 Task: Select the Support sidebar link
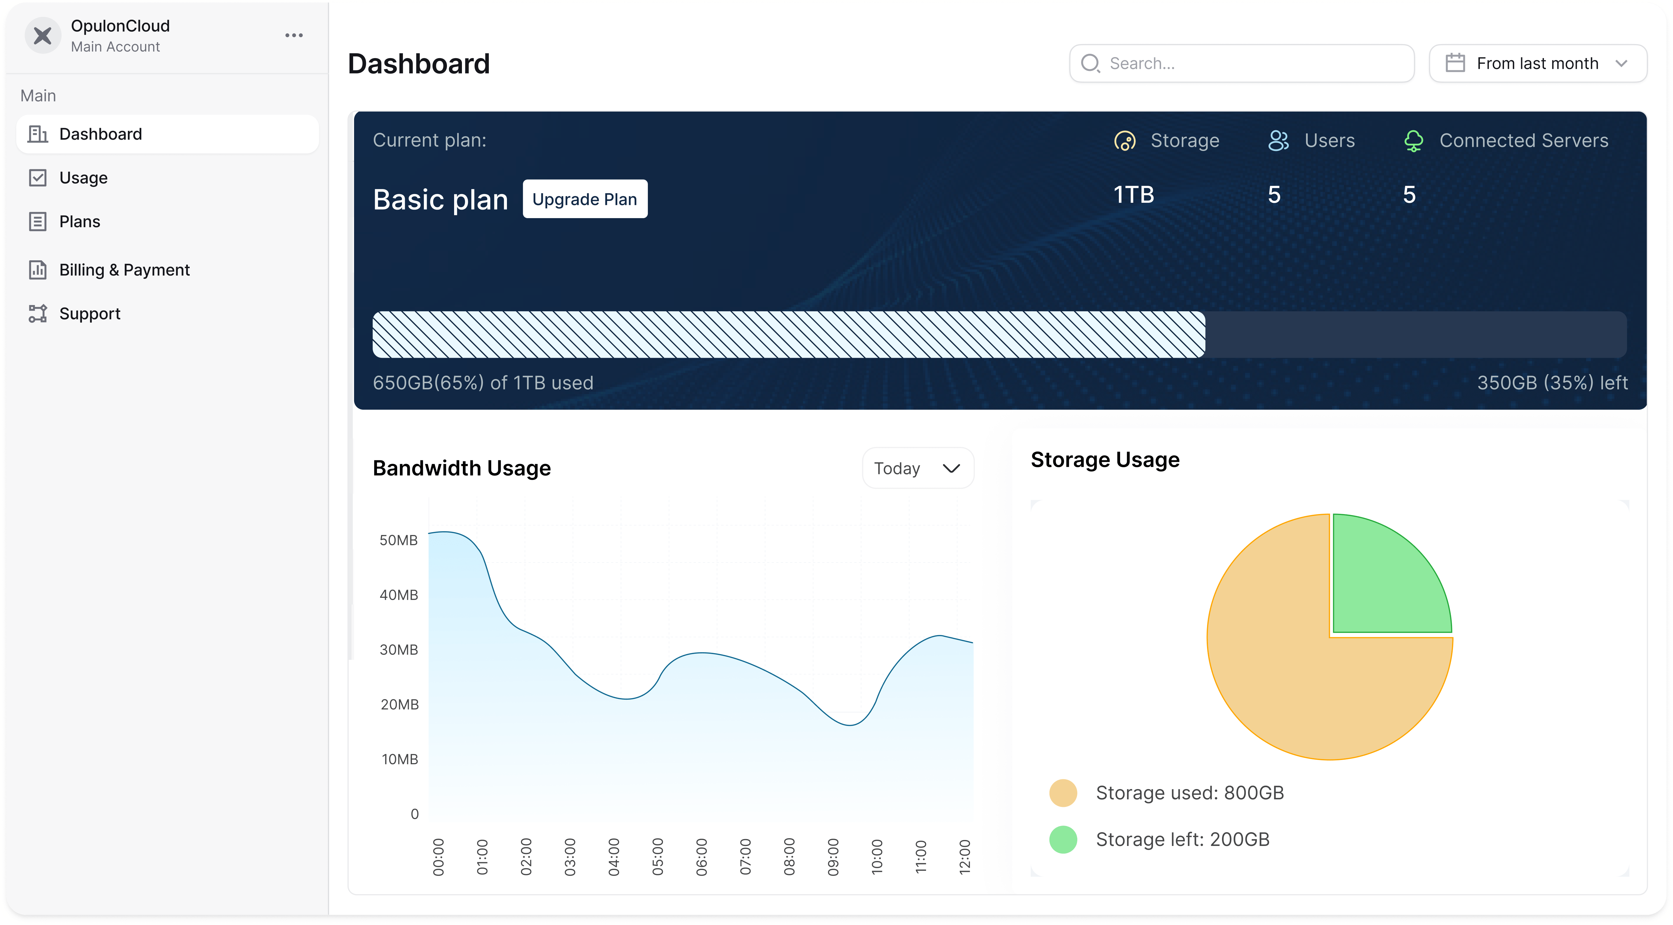pos(90,314)
